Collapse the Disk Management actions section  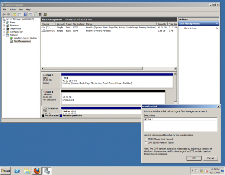click(217, 24)
